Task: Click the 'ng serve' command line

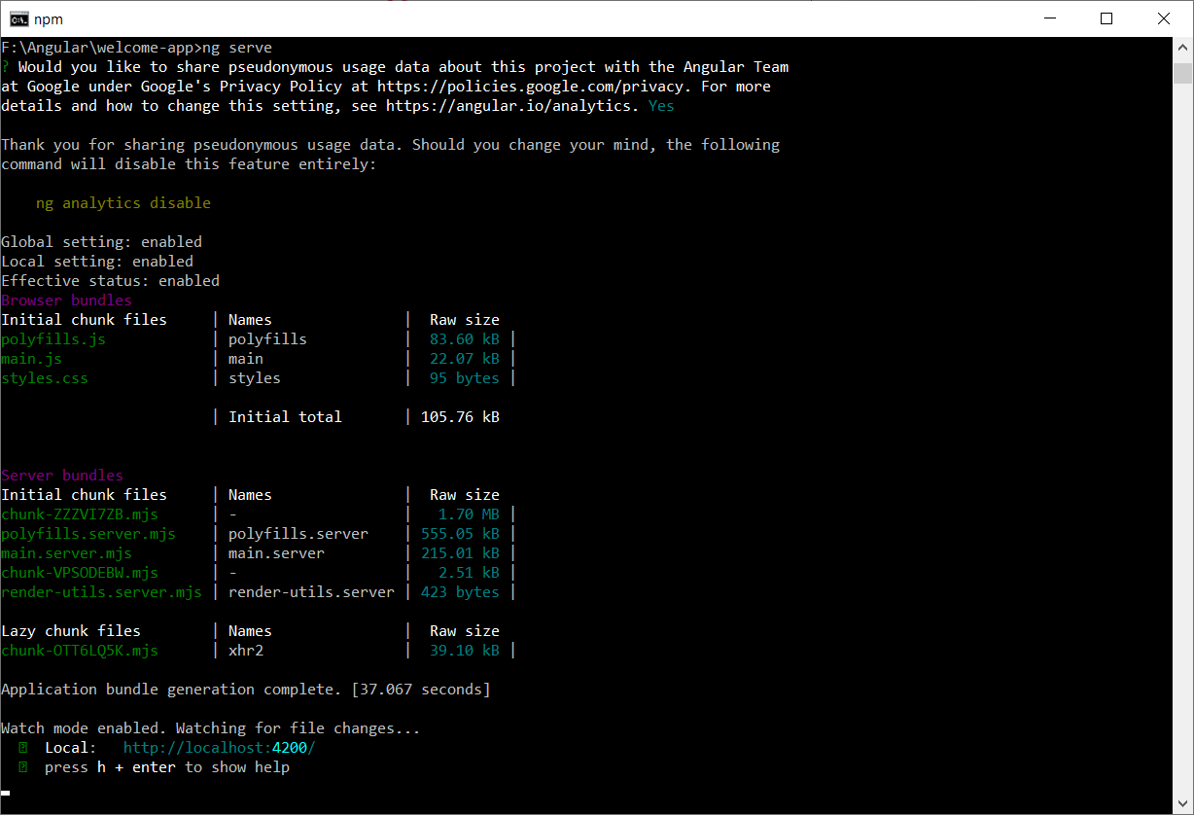Action: click(x=137, y=48)
